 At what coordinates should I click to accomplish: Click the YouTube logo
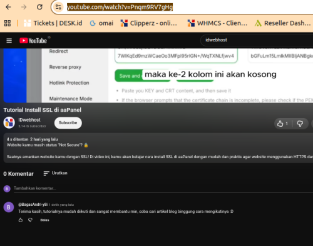click(x=33, y=40)
